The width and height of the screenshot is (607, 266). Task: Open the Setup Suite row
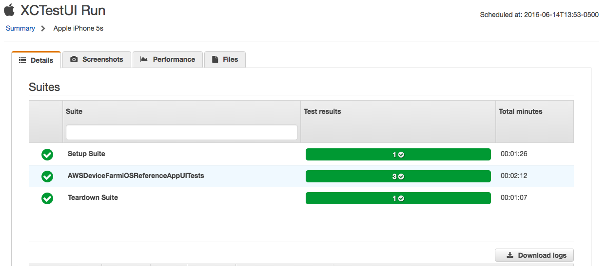click(301, 154)
